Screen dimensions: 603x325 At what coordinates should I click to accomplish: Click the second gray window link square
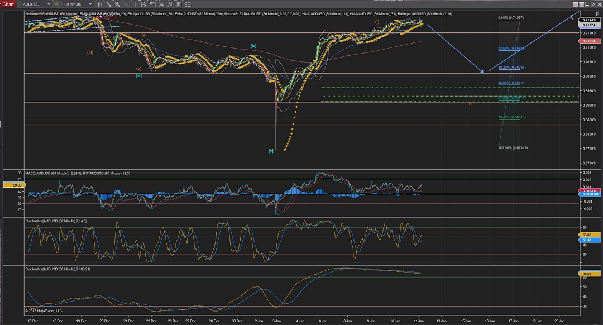[x=581, y=4]
